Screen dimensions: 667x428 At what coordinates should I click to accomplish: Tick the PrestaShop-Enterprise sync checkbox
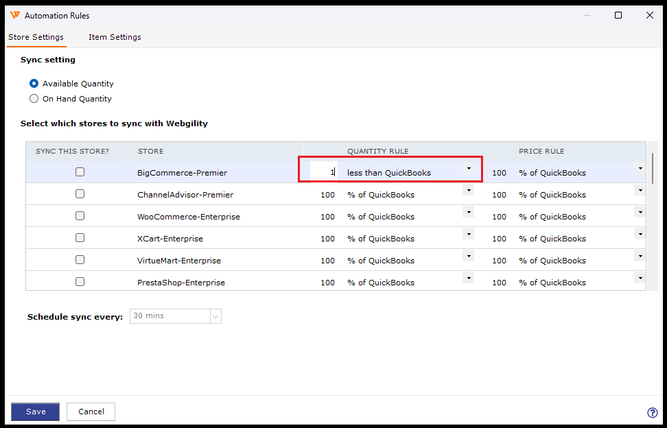80,282
